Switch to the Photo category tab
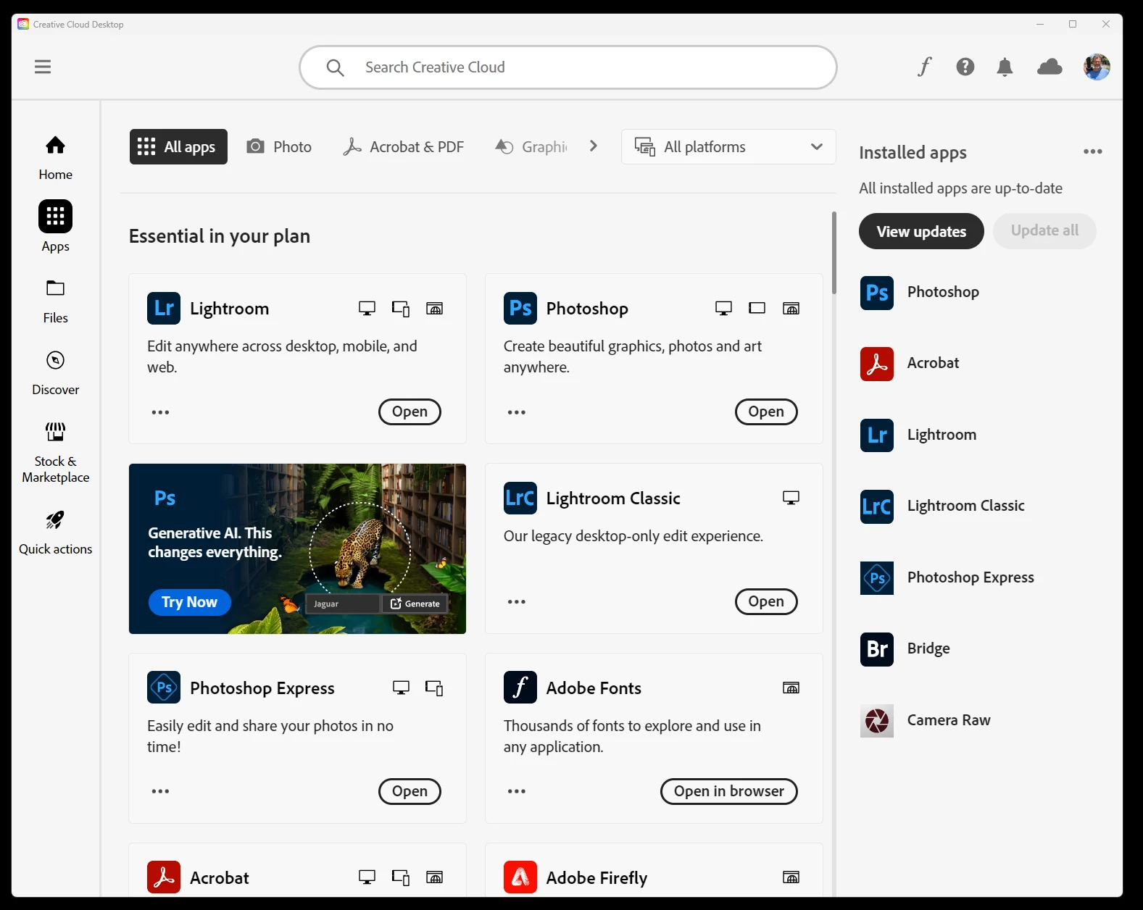Image resolution: width=1143 pixels, height=910 pixels. pyautogui.click(x=279, y=146)
